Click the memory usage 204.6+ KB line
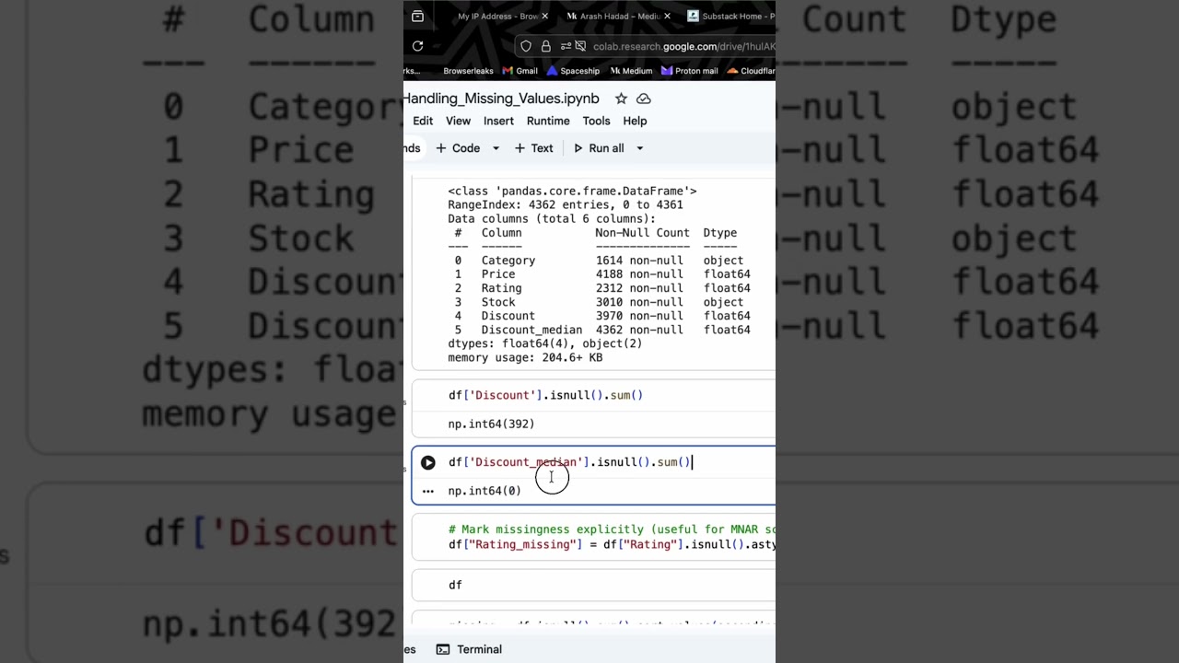Viewport: 1179px width, 663px height. pos(525,357)
